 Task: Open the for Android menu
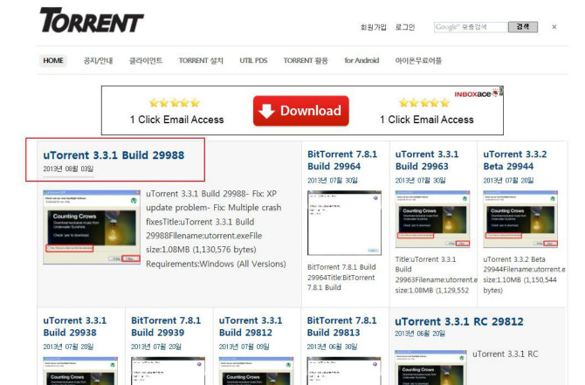coord(361,60)
